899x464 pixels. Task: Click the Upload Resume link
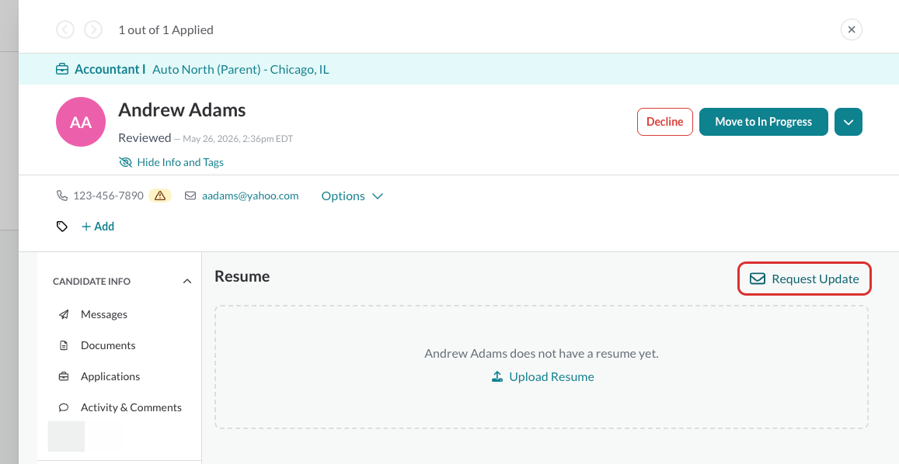point(543,376)
